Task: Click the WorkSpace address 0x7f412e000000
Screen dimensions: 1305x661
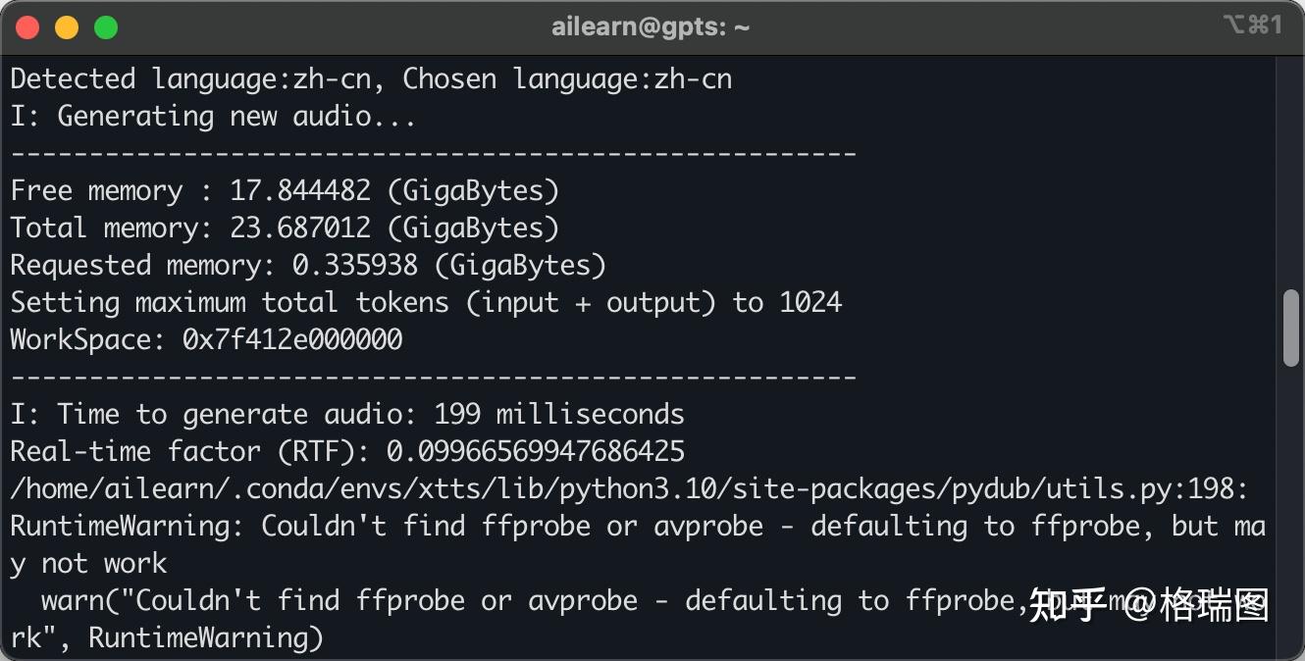Action: tap(292, 340)
